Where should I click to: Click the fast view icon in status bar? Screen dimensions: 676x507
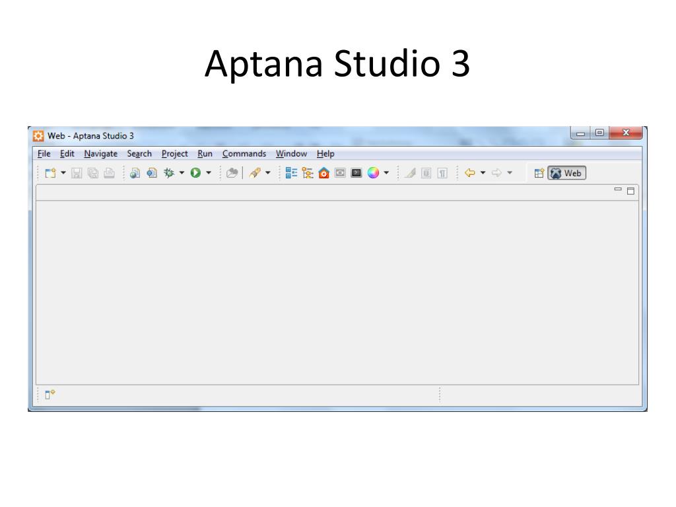(x=50, y=394)
